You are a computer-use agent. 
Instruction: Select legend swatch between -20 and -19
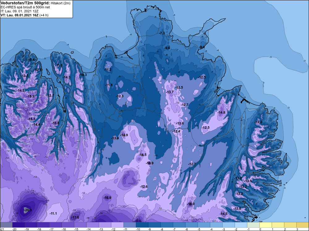(x=19, y=225)
